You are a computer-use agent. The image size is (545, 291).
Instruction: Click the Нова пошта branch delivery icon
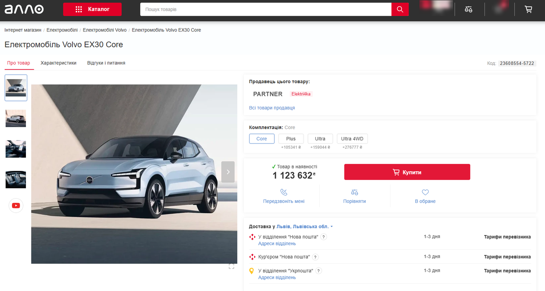pos(252,237)
